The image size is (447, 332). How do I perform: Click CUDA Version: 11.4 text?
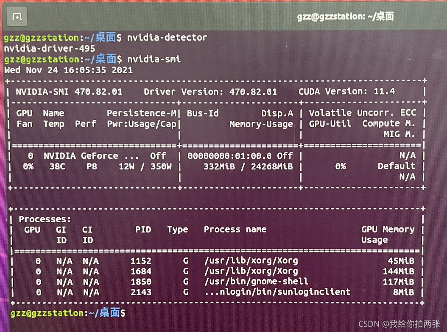coord(346,91)
